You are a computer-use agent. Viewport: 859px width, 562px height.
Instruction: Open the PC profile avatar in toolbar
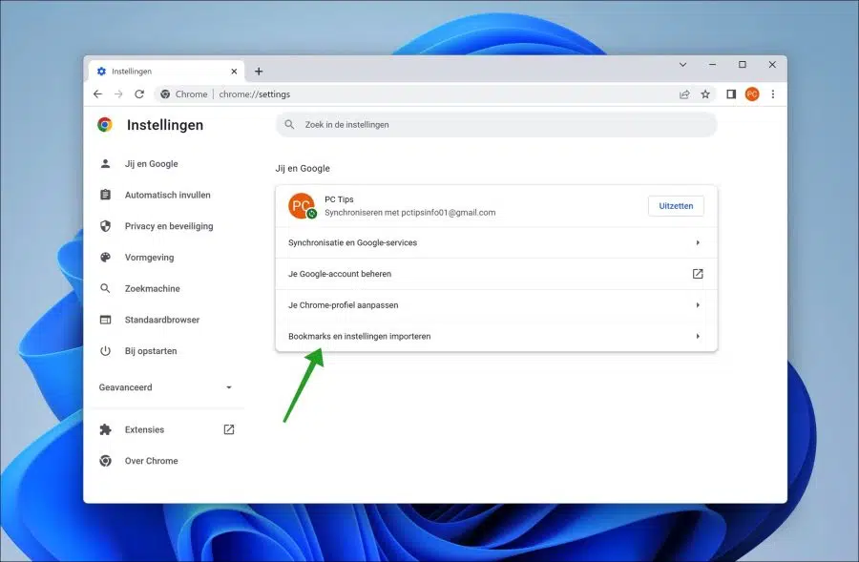point(752,94)
